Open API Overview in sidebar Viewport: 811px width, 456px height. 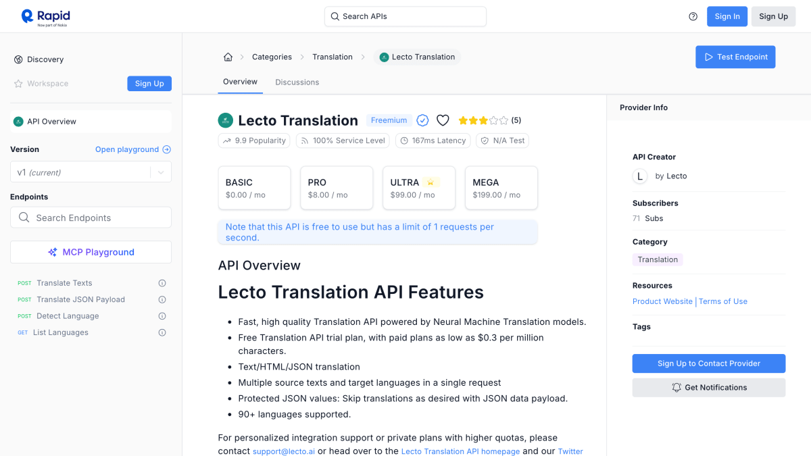coord(91,122)
